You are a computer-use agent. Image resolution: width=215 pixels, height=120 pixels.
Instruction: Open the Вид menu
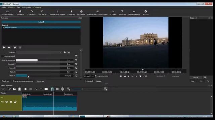pyautogui.click(x=18, y=7)
